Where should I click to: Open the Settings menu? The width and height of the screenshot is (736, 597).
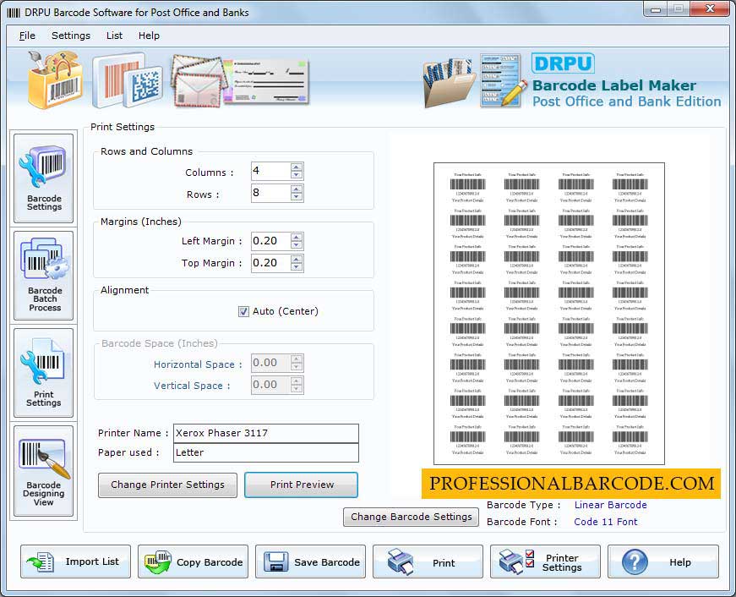[70, 36]
